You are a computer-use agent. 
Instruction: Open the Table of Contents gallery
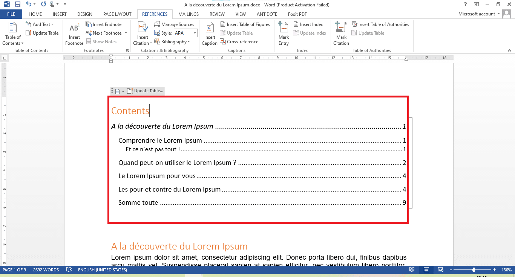13,33
